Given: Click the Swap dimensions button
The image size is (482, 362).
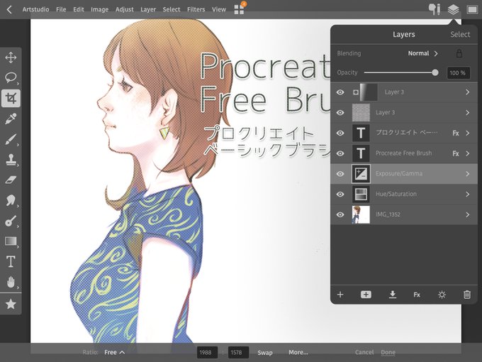Looking at the screenshot, I should (265, 353).
